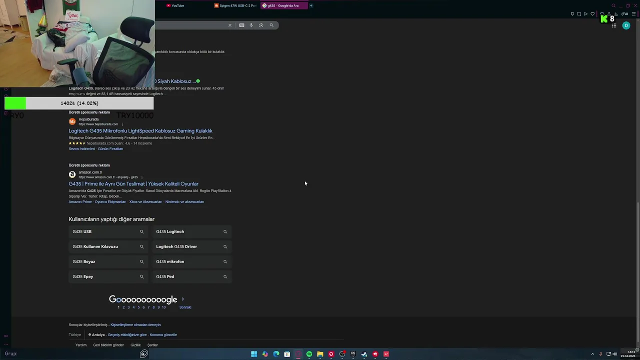Viewport: 640px width, 360px height.
Task: Search related term G435 USB
Action: [108, 231]
